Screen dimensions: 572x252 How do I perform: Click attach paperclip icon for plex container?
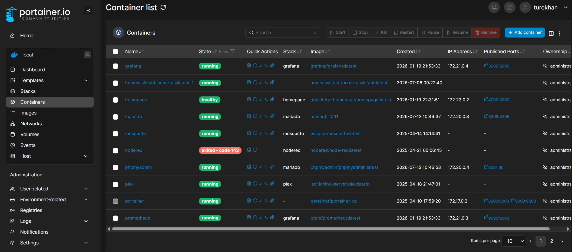(x=272, y=183)
